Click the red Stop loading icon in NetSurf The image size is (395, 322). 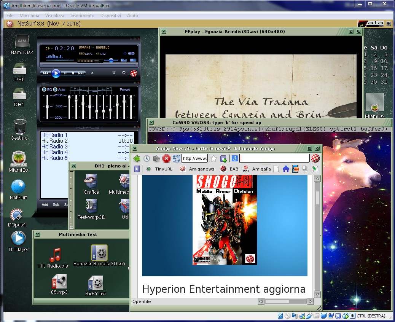pos(166,159)
